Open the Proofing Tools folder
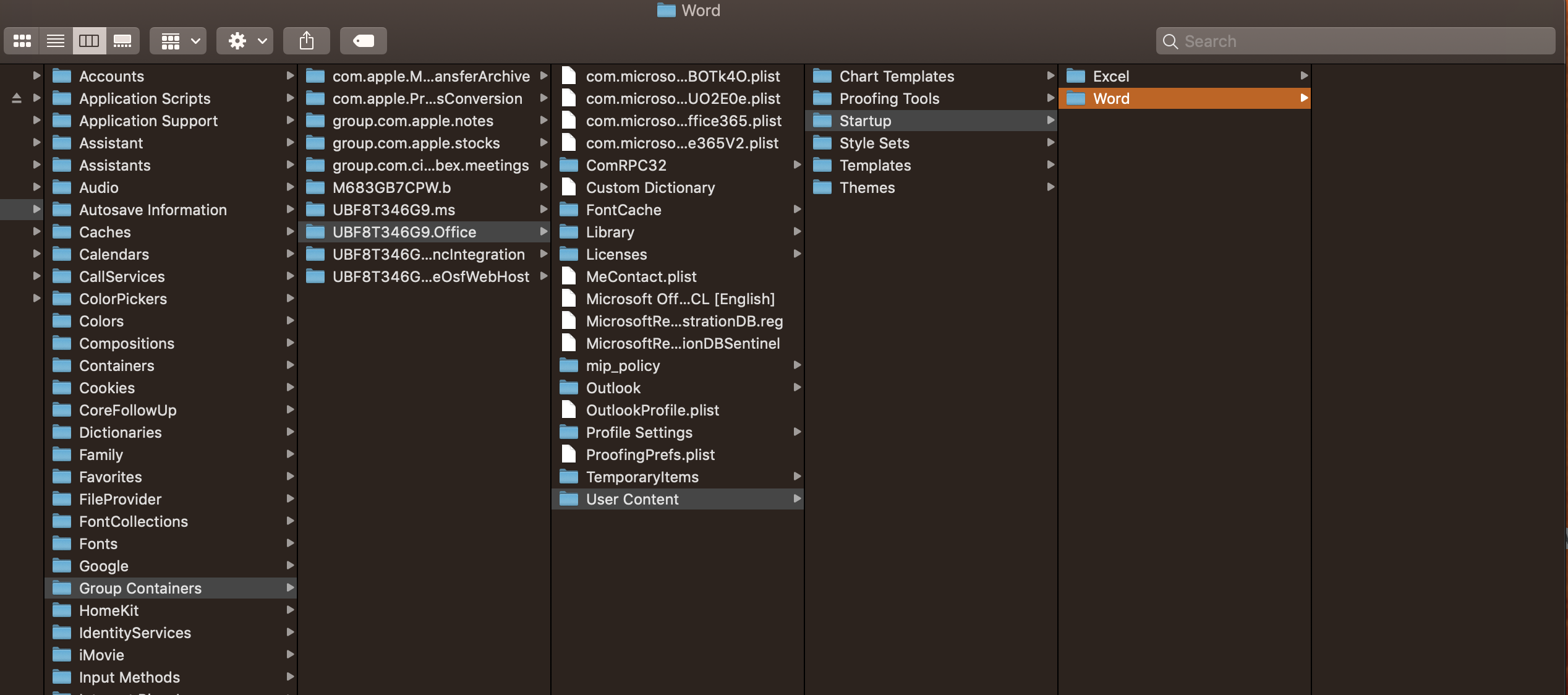Image resolution: width=1568 pixels, height=695 pixels. tap(931, 98)
